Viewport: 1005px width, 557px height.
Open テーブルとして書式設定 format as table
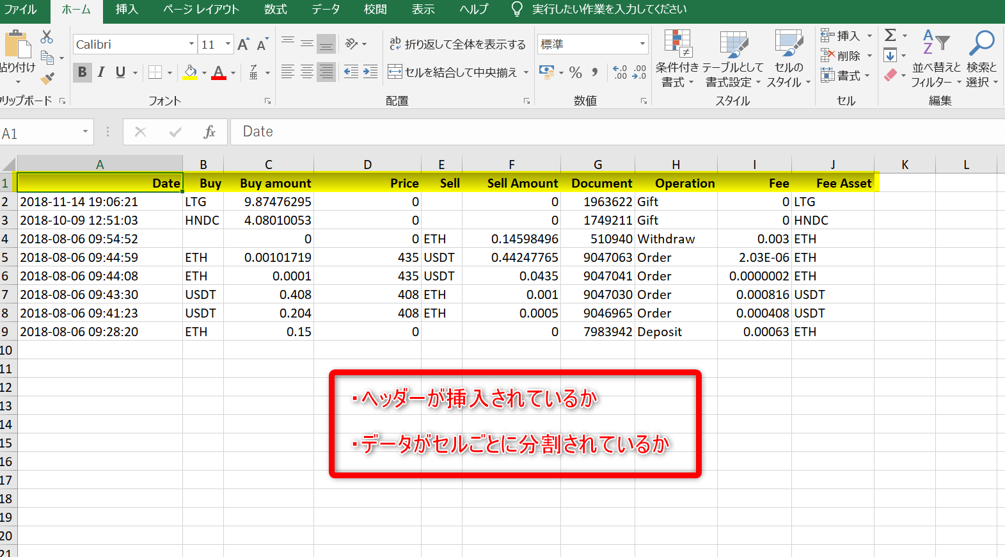coord(733,59)
